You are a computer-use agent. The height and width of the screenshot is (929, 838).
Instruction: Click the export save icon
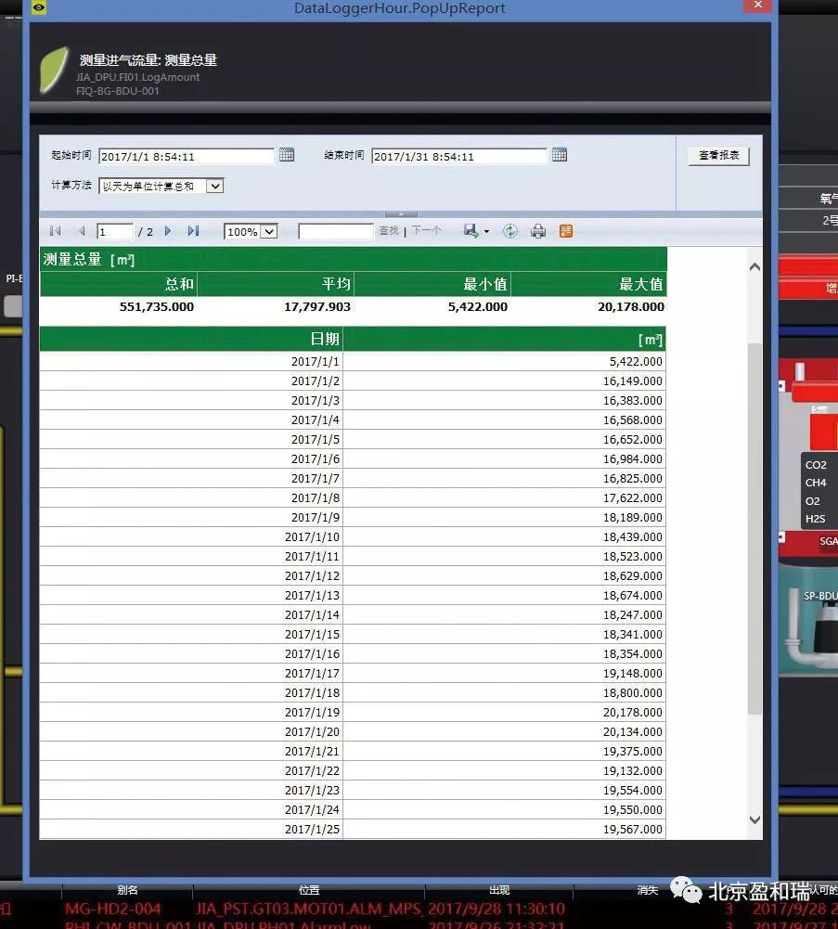coord(472,231)
